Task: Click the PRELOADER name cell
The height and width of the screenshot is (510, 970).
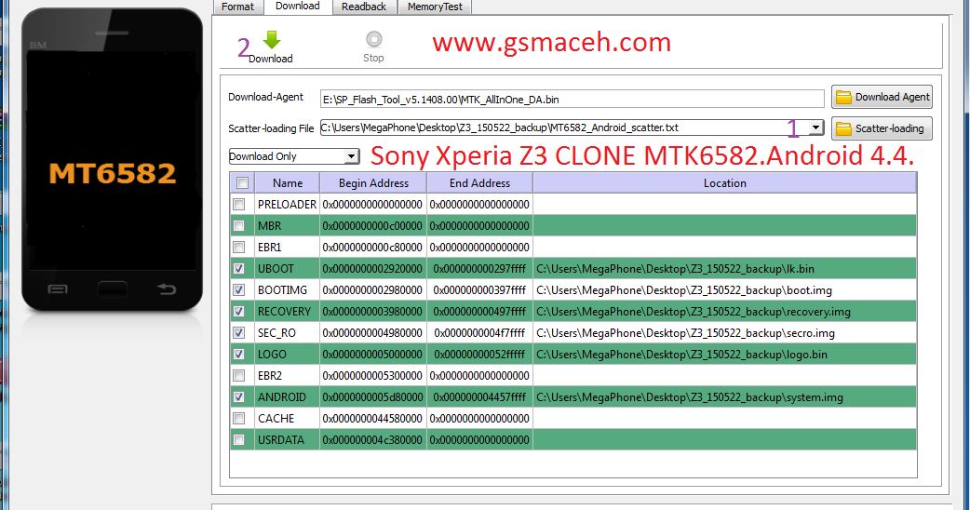Action: 287,204
